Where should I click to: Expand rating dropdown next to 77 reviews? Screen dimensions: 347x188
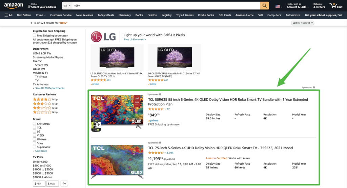point(165,109)
